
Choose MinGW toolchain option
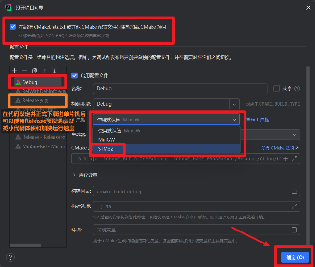pyautogui.click(x=166, y=140)
